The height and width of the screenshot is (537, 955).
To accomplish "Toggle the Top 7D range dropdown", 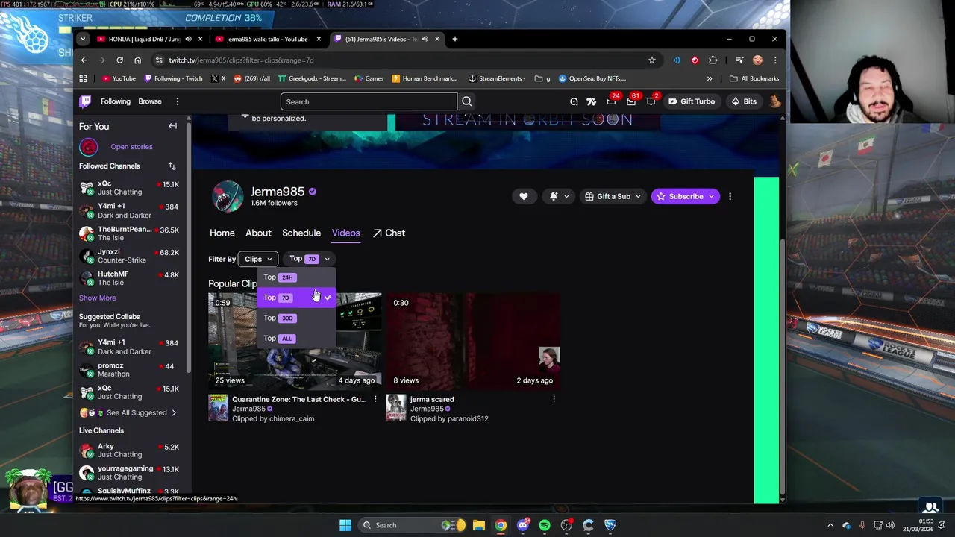I will pos(309,259).
